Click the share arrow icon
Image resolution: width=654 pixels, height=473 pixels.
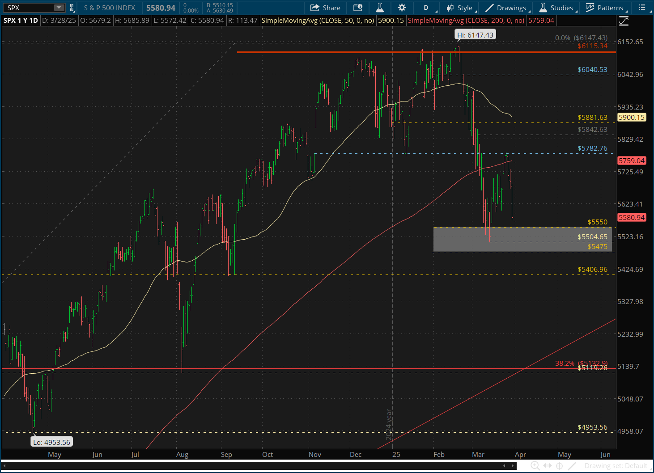pyautogui.click(x=315, y=8)
